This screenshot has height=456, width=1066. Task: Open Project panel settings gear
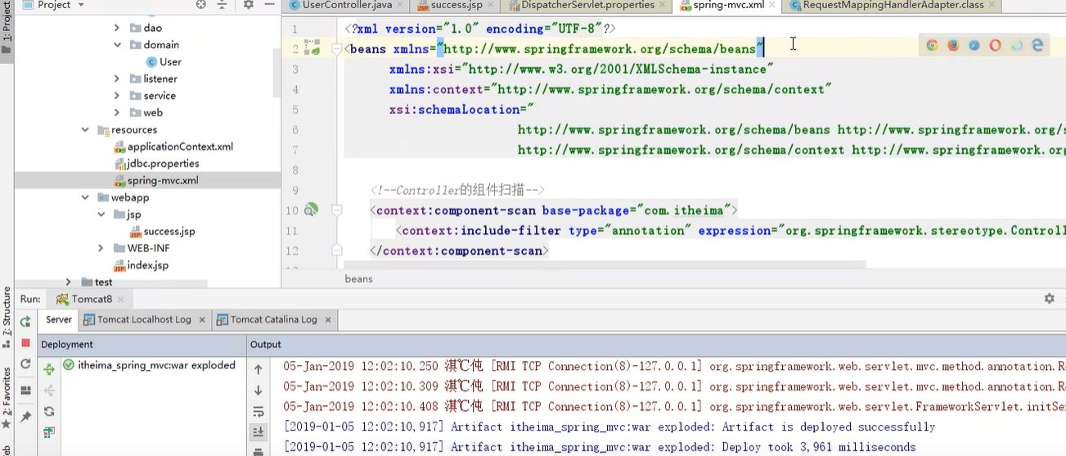click(249, 5)
